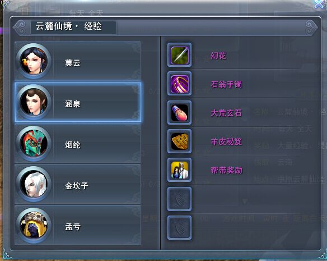
Task: Choose the highlighted 涵泉 list entry
Action: [x=78, y=102]
